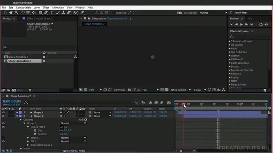Open the Workspace MyFirst dropdown

pos(213,13)
